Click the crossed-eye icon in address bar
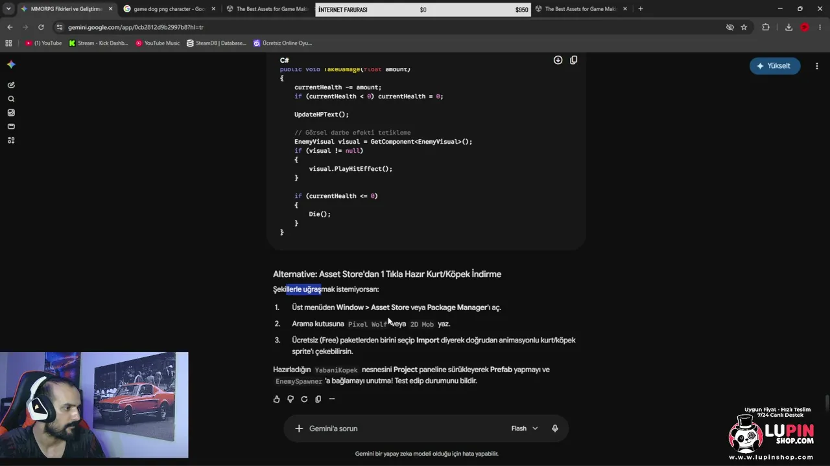The width and height of the screenshot is (830, 466). [x=730, y=27]
